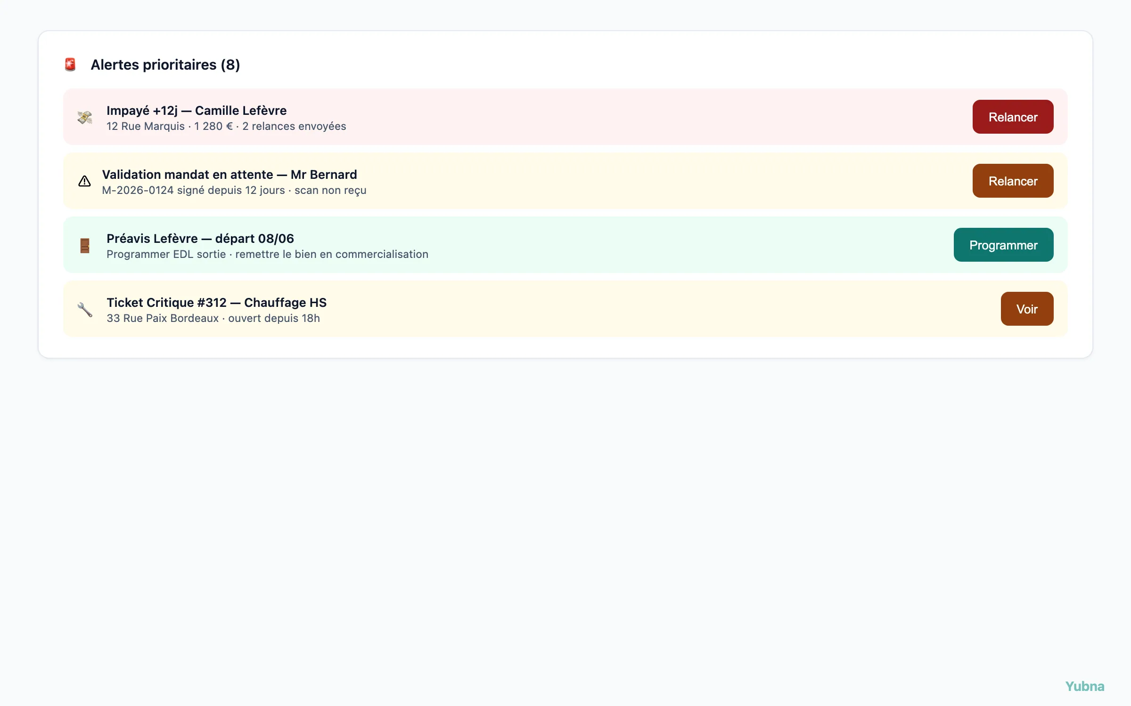The height and width of the screenshot is (706, 1131).
Task: Click '33 Rue Paix Bordeaux · ouvert depuis 18h'
Action: click(213, 319)
